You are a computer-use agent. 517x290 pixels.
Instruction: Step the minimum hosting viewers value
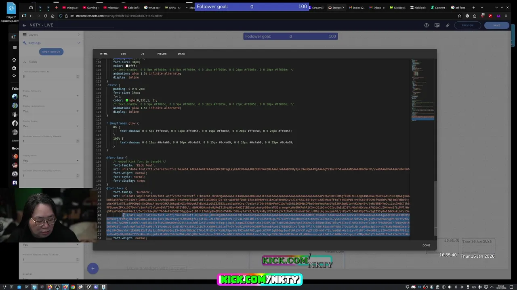(x=78, y=141)
